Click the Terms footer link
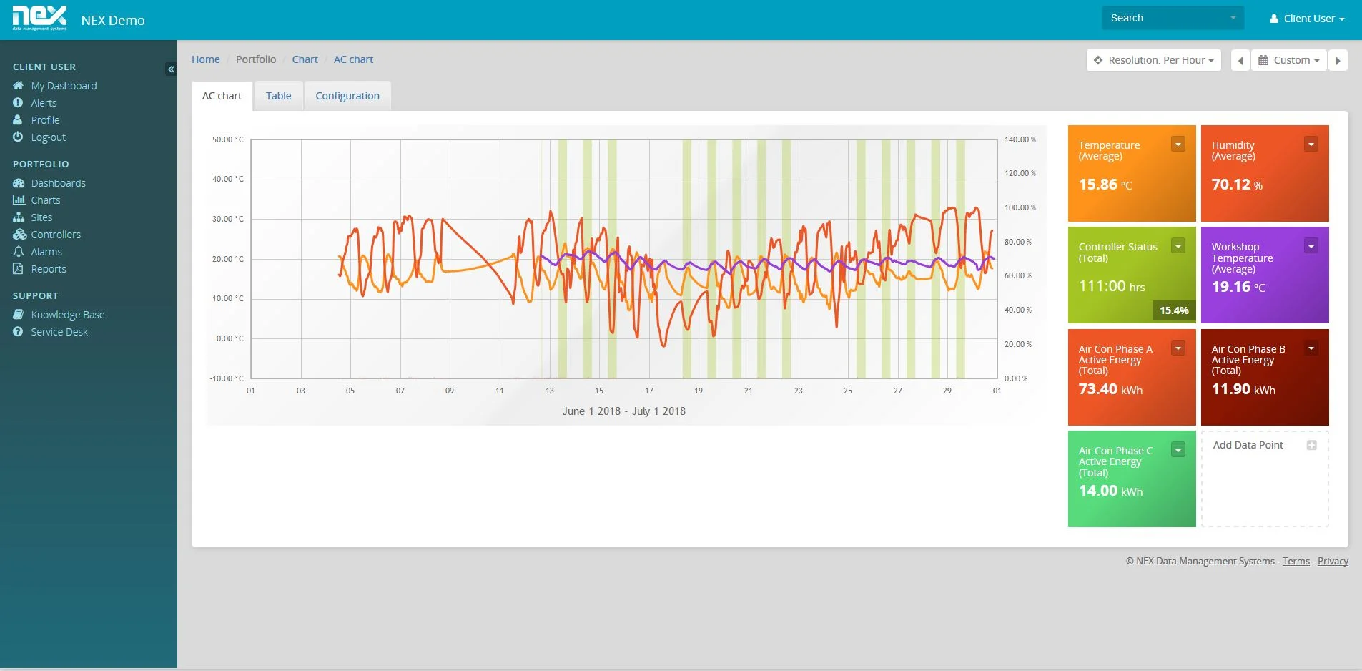This screenshot has width=1362, height=671. 1296,561
